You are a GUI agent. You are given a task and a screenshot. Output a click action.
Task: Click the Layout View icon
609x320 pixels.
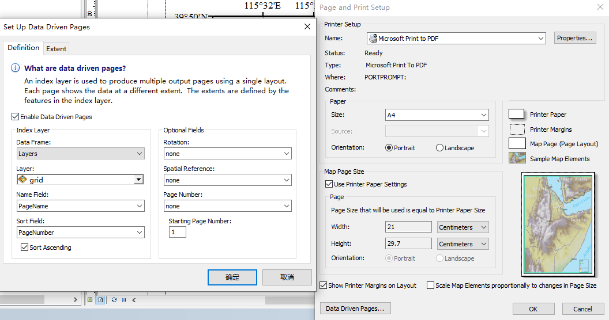point(100,300)
